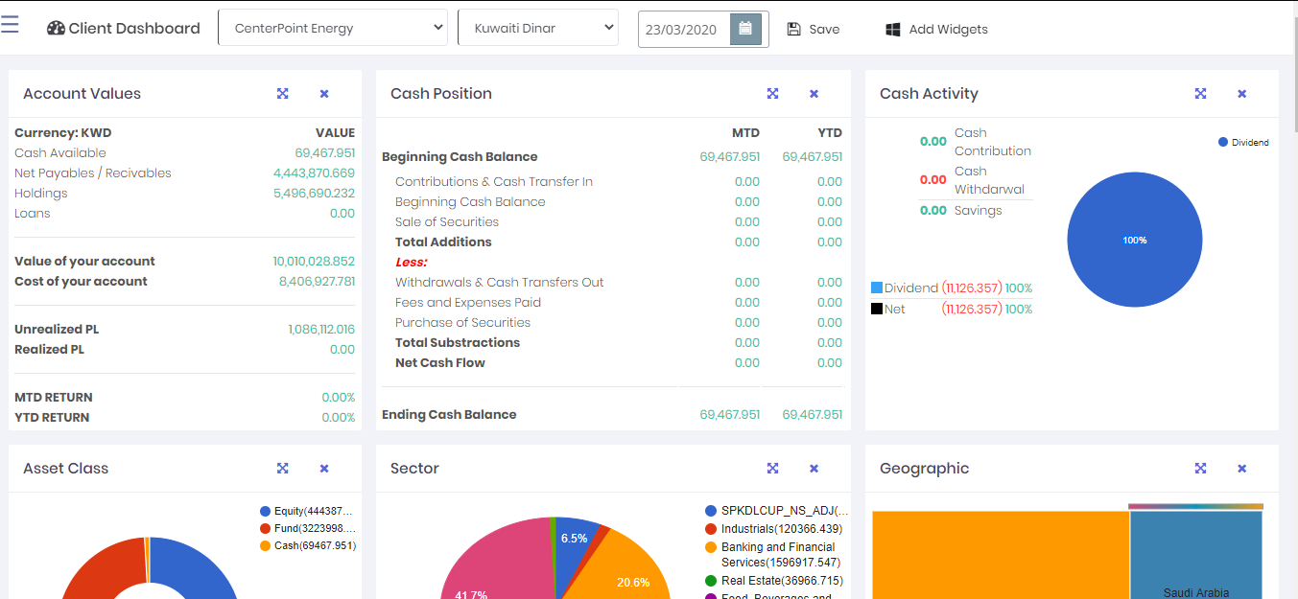Close the Asset Class widget
This screenshot has width=1298, height=599.
pyautogui.click(x=324, y=469)
